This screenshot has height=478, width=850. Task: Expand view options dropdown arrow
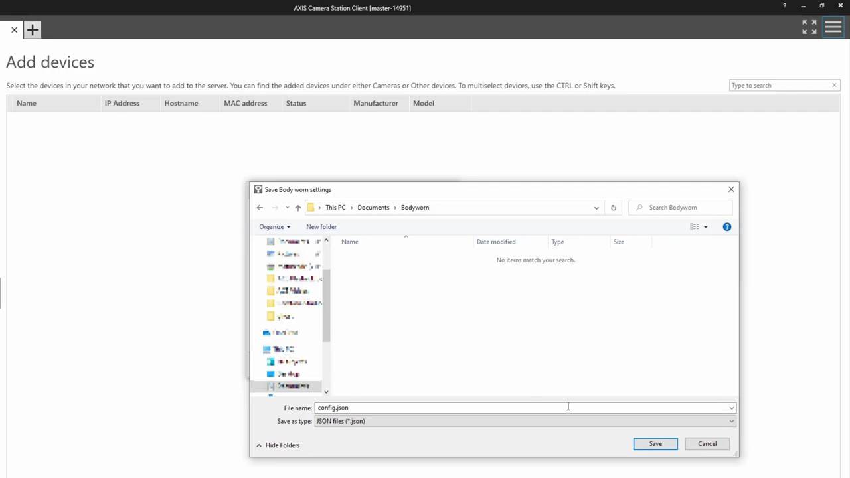tap(705, 227)
